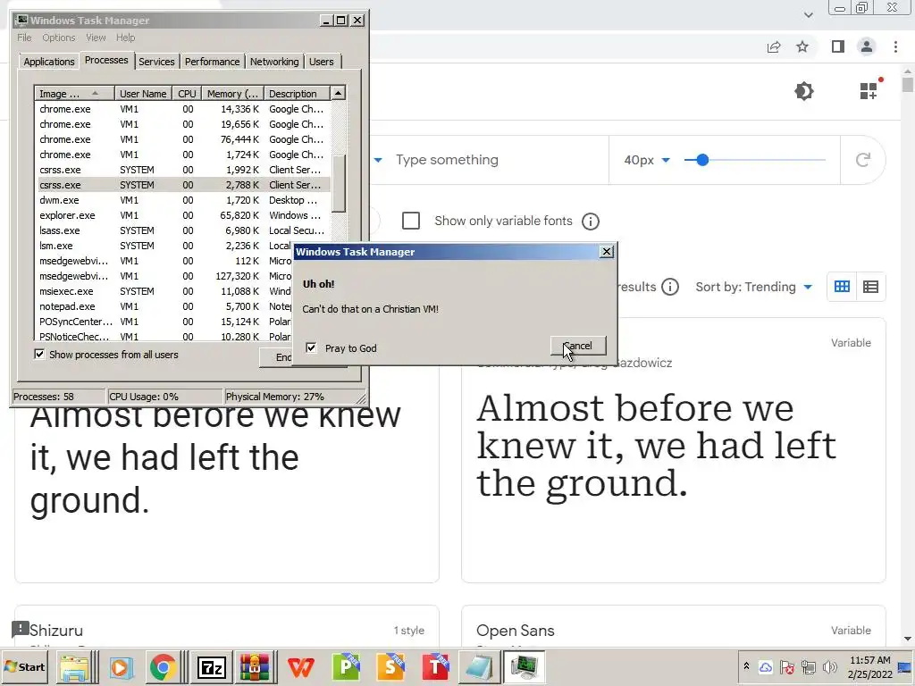915x686 pixels.
Task: Sort processes by the Description column
Action: [296, 93]
